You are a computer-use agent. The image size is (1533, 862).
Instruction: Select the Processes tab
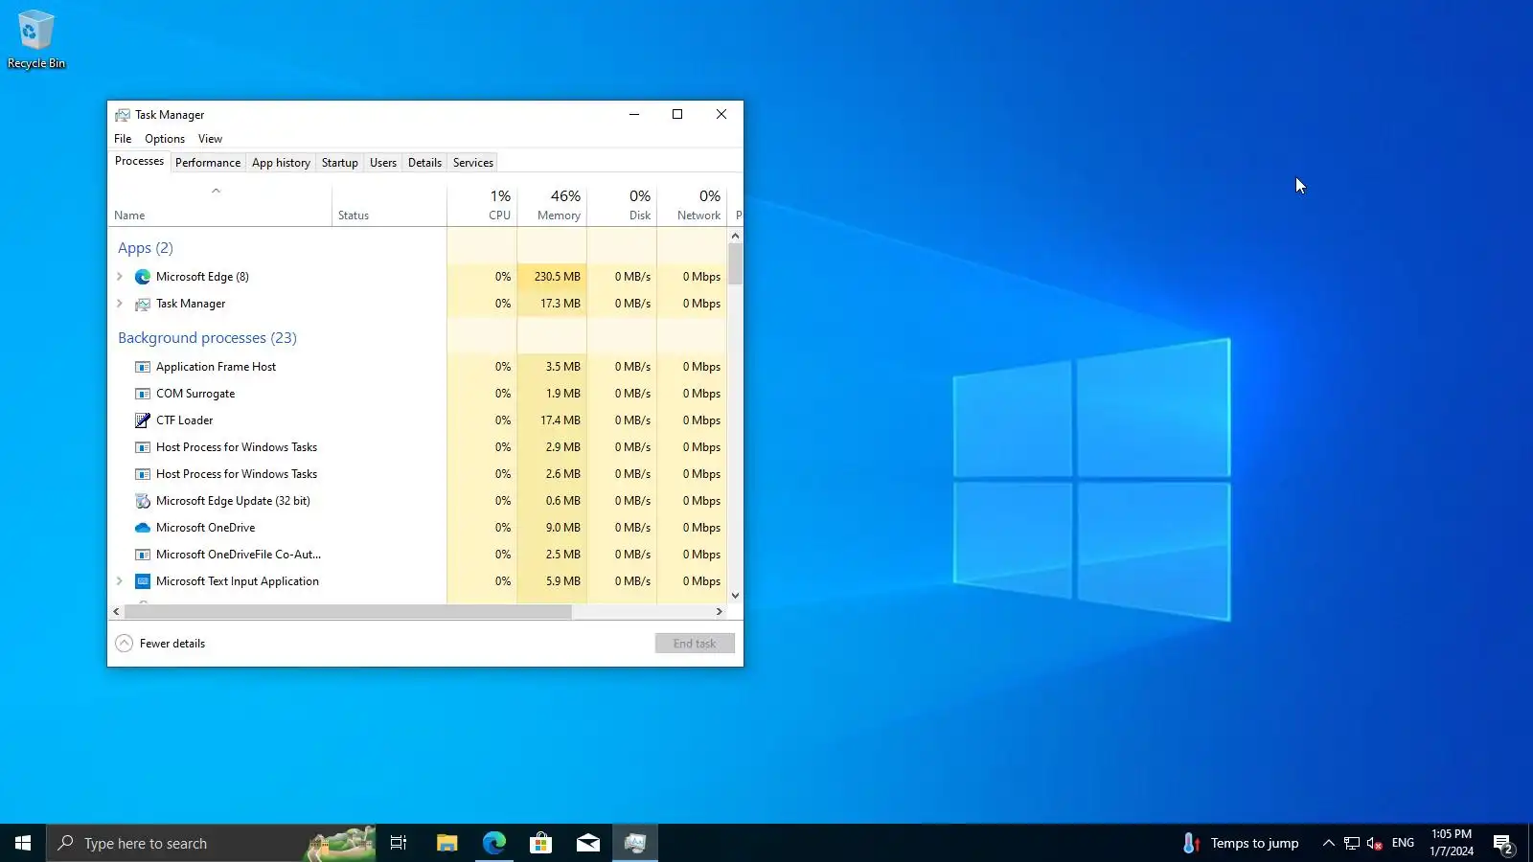tap(139, 161)
